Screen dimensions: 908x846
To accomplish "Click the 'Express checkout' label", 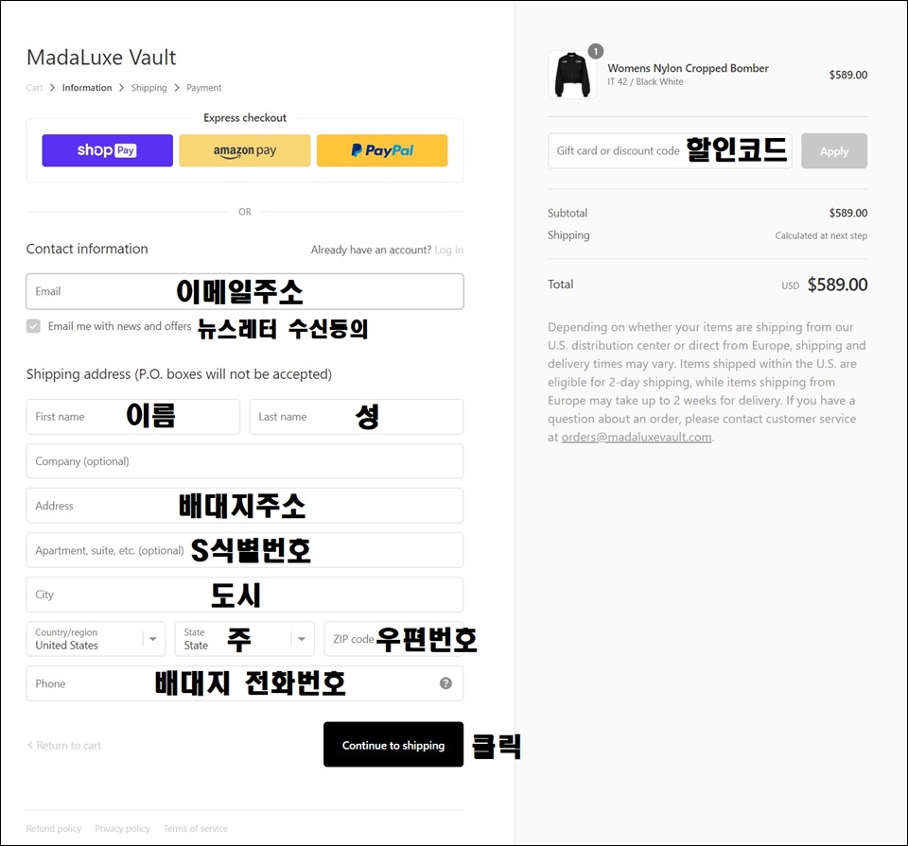I will point(245,118).
